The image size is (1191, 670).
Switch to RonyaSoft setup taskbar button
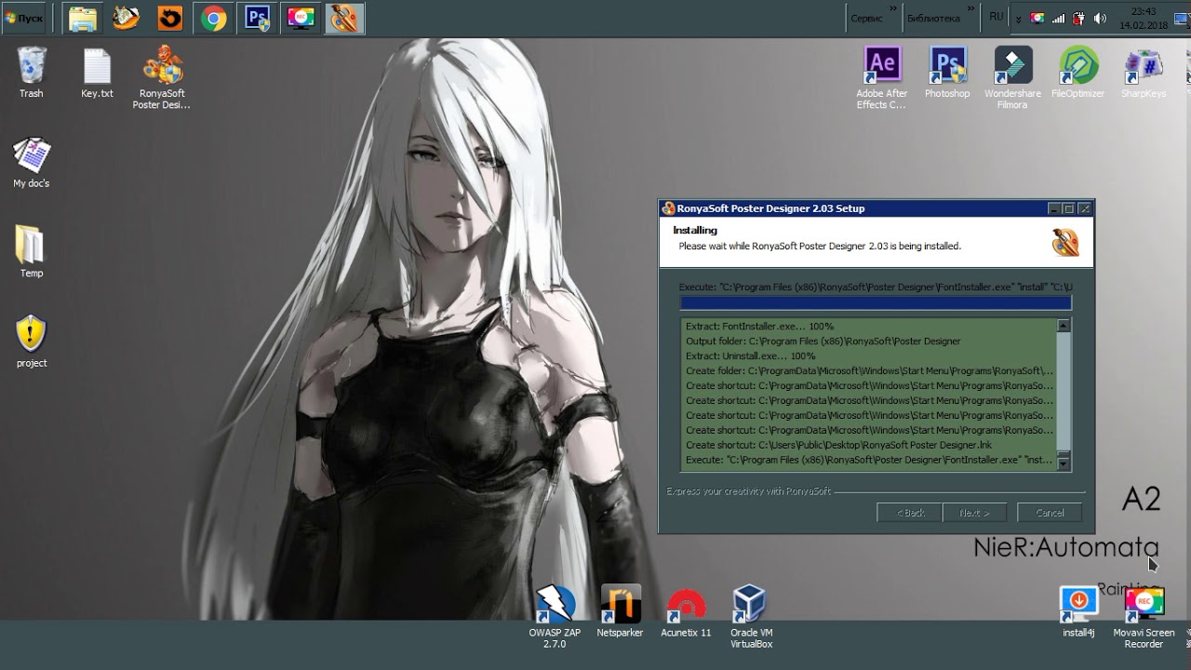(x=345, y=18)
